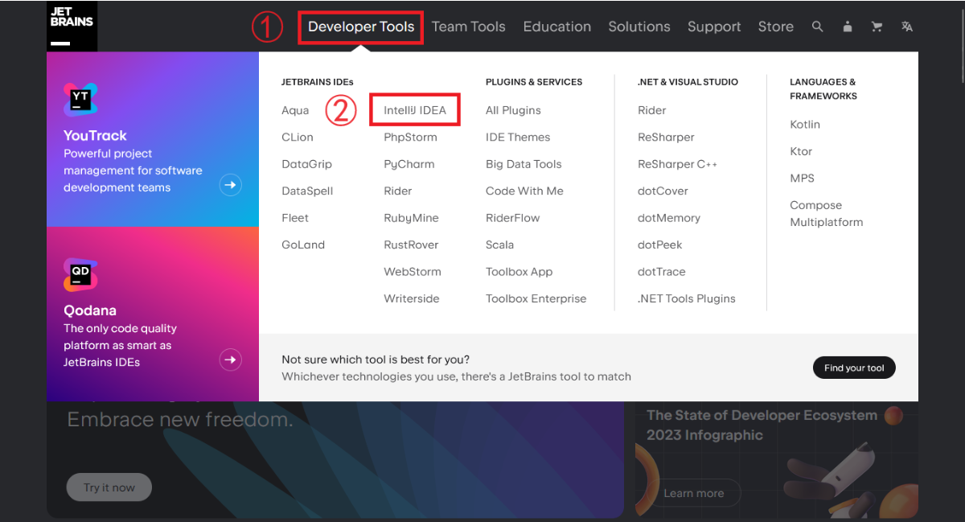Click the Find your tool button
The width and height of the screenshot is (965, 522).
tap(853, 368)
